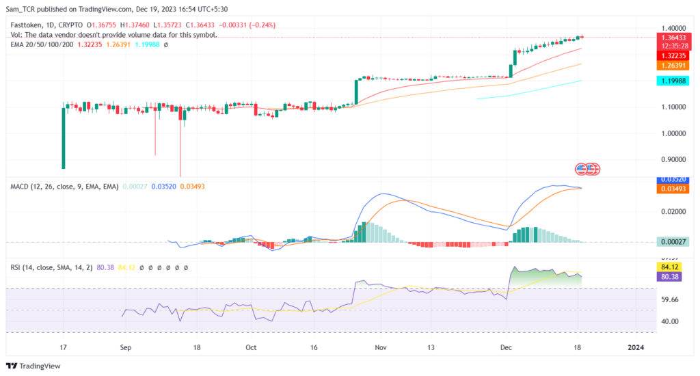This screenshot has height=376, width=700.
Task: Click RSI legend value 84.12 in yellow
Action: tap(126, 267)
